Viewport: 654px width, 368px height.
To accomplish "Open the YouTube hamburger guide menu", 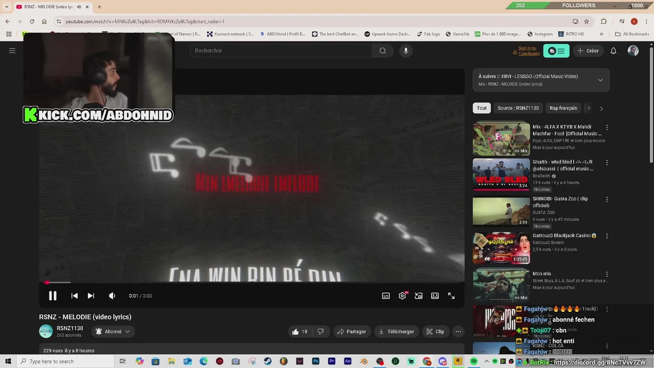I will point(12,51).
